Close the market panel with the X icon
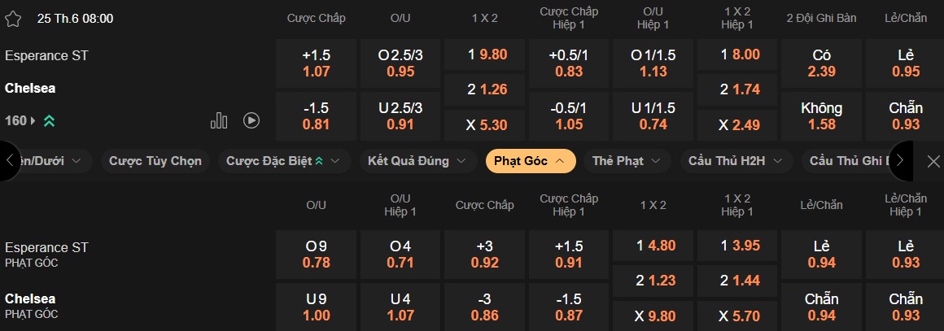 tap(933, 161)
